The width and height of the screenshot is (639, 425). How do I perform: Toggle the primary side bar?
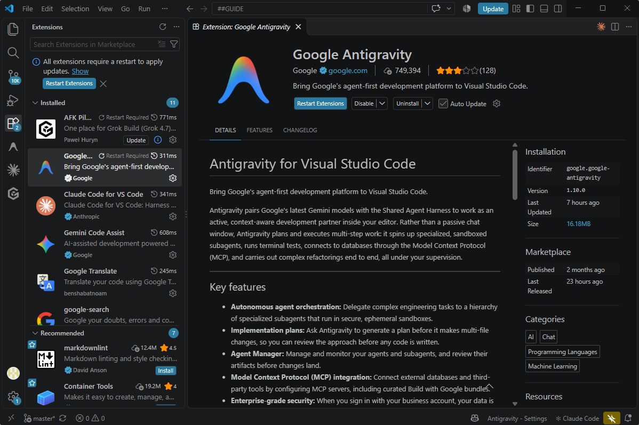530,9
